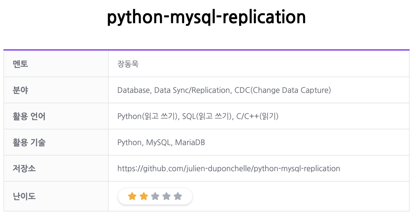This screenshot has height=217, width=416.
Task: Click the first gold difficulty star
Action: pos(132,196)
